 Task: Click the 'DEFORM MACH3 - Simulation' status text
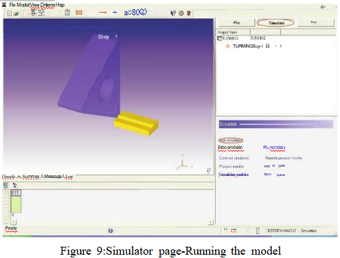[292, 231]
